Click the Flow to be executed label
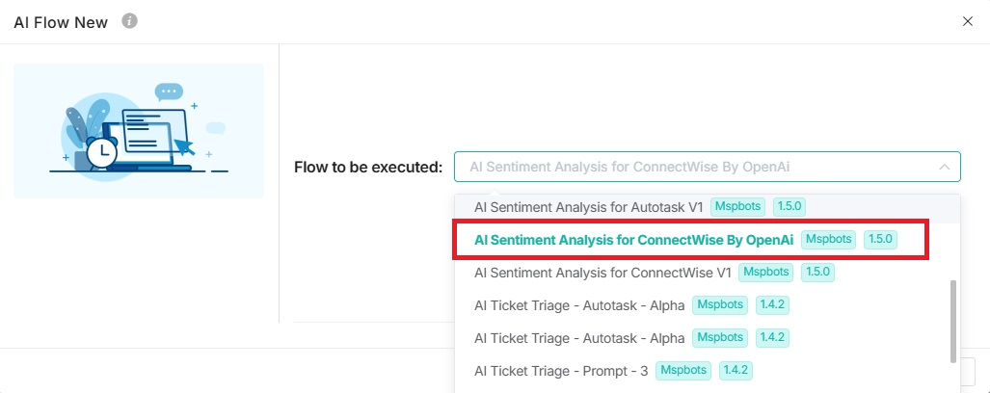Image resolution: width=990 pixels, height=393 pixels. [368, 168]
